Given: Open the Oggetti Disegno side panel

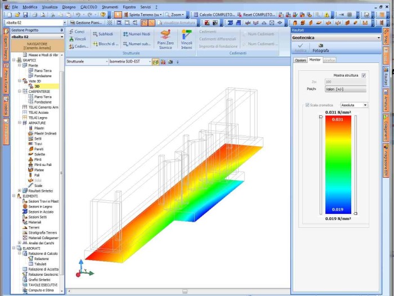Looking at the screenshot, I should 6,44.
